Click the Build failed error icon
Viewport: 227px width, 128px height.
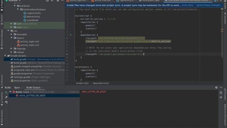pyautogui.click(x=14, y=92)
